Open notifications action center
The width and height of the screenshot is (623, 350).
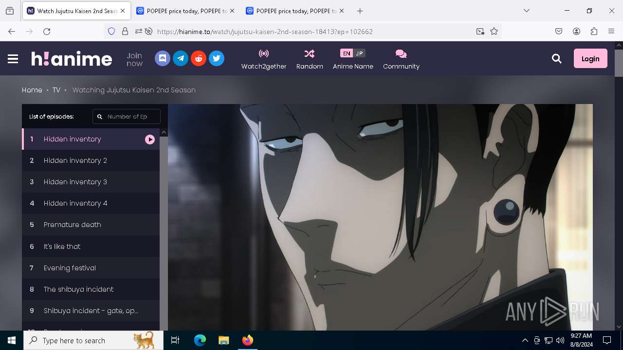(607, 340)
